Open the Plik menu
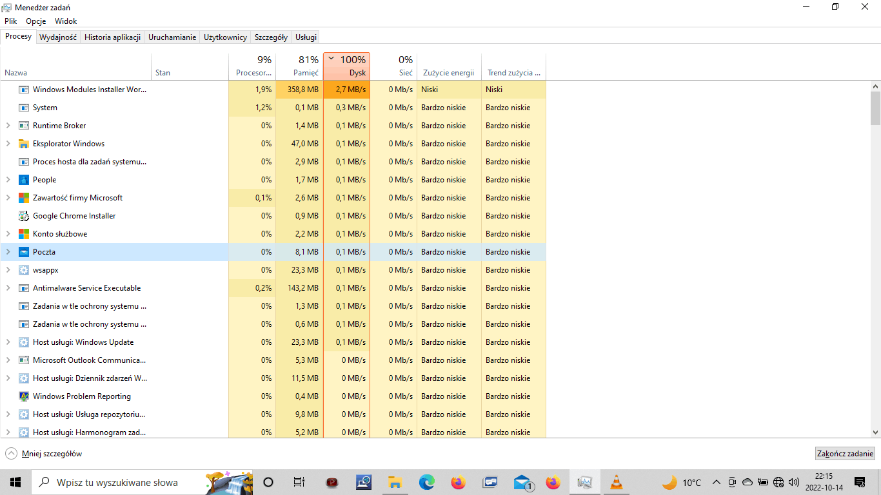This screenshot has height=495, width=881. [x=10, y=21]
